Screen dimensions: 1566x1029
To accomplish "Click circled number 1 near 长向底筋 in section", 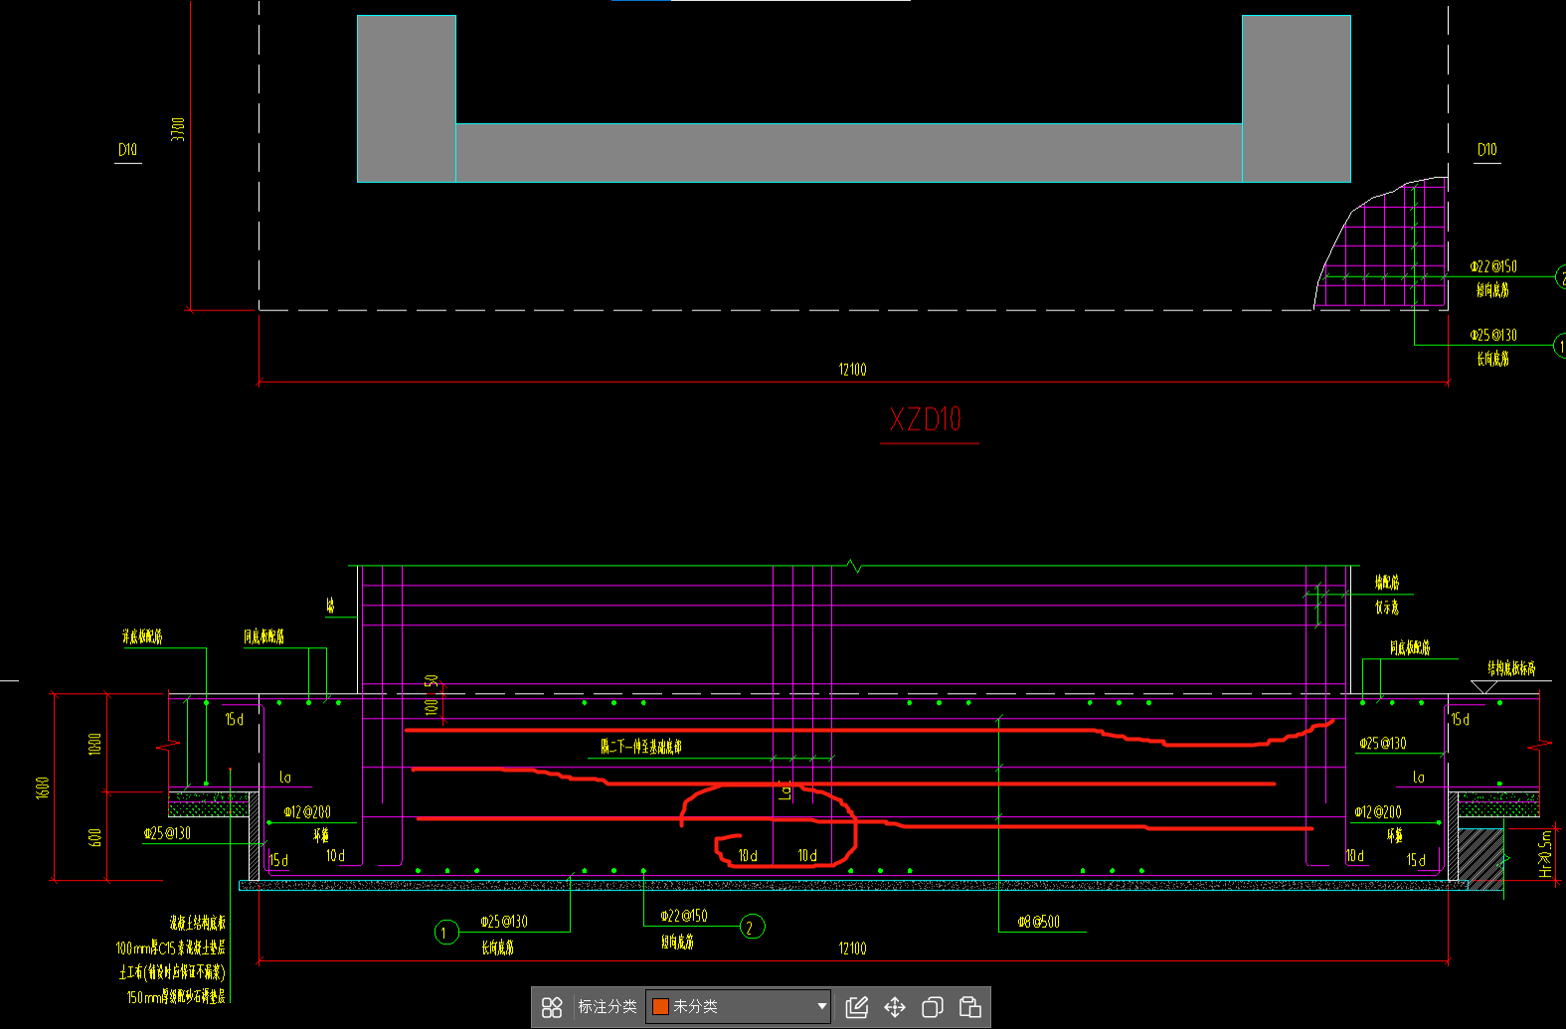I will [x=445, y=933].
